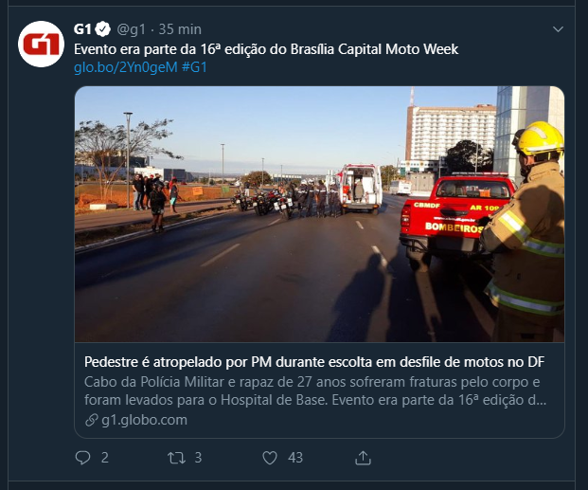
Task: Open headline 'Pedestre é atropelado por PM'
Action: click(x=314, y=362)
